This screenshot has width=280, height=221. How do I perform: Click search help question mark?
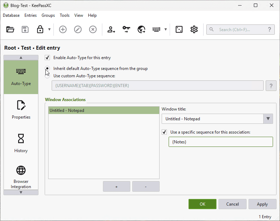270,29
